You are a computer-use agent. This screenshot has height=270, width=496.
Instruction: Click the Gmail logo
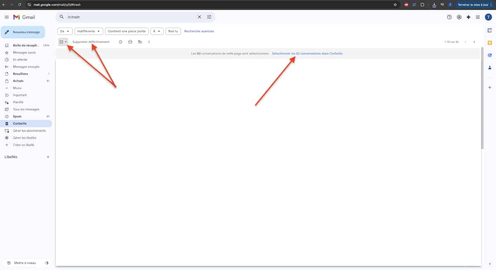coord(24,17)
